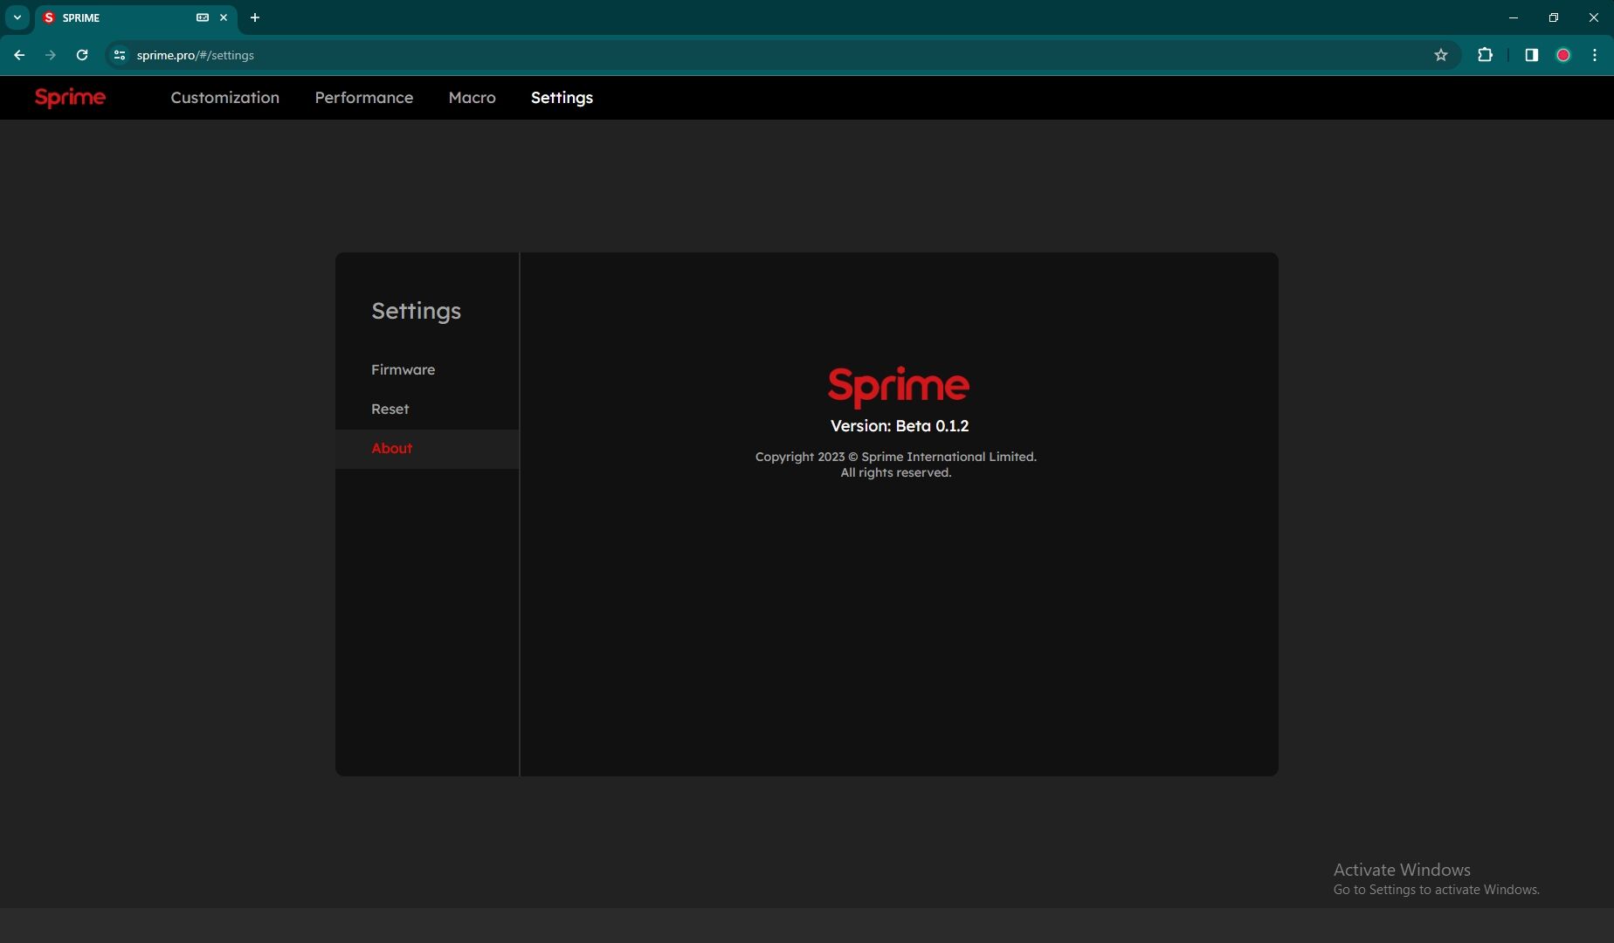Restore down the browser window
Screen dimensions: 1614x943
click(x=1554, y=17)
